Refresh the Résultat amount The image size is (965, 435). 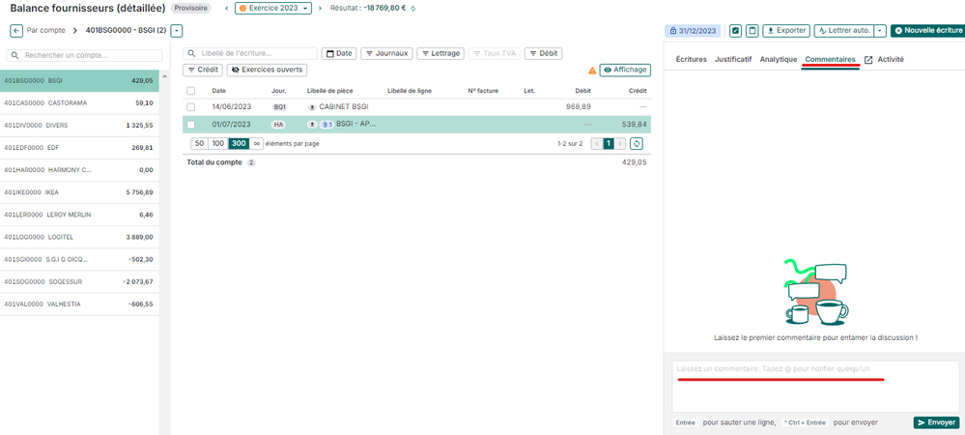pos(413,9)
